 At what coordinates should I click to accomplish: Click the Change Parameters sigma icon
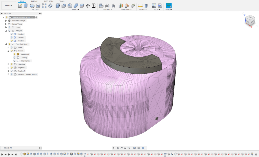[94, 6]
